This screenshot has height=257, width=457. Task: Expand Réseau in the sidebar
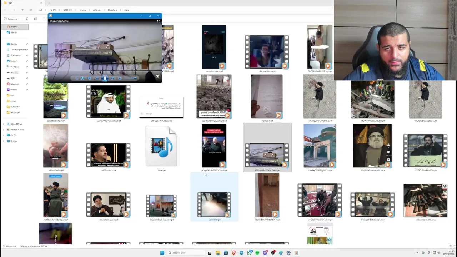[x=4, y=141]
